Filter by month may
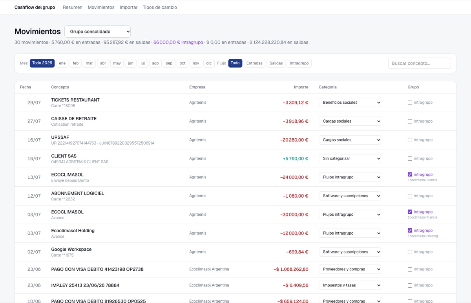The width and height of the screenshot is (471, 303). point(117,63)
